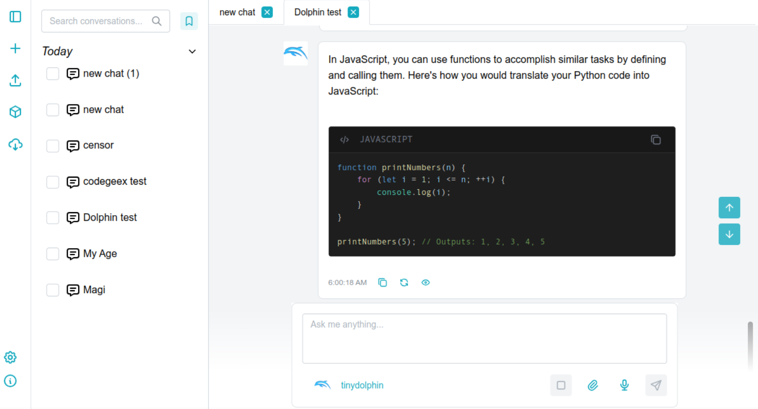This screenshot has width=758, height=409.
Task: Click the dolphin model icon near tinydolphin
Action: tap(323, 385)
